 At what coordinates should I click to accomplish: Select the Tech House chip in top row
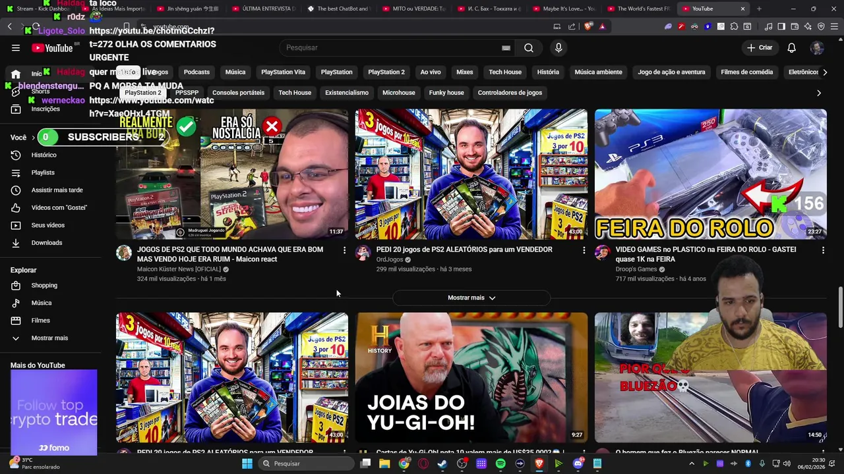[x=505, y=72]
